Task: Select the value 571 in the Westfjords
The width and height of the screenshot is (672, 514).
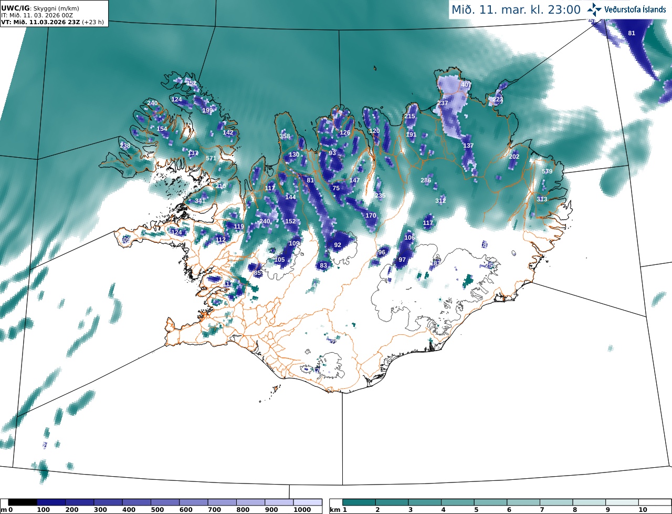Action: 211,158
